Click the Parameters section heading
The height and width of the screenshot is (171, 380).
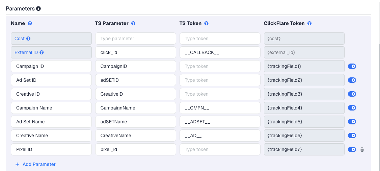(x=20, y=9)
